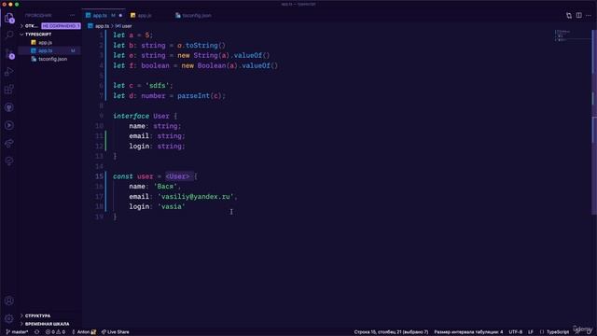Click the 'login: string;' property on line 12
Image resolution: width=597 pixels, height=336 pixels.
click(x=157, y=146)
